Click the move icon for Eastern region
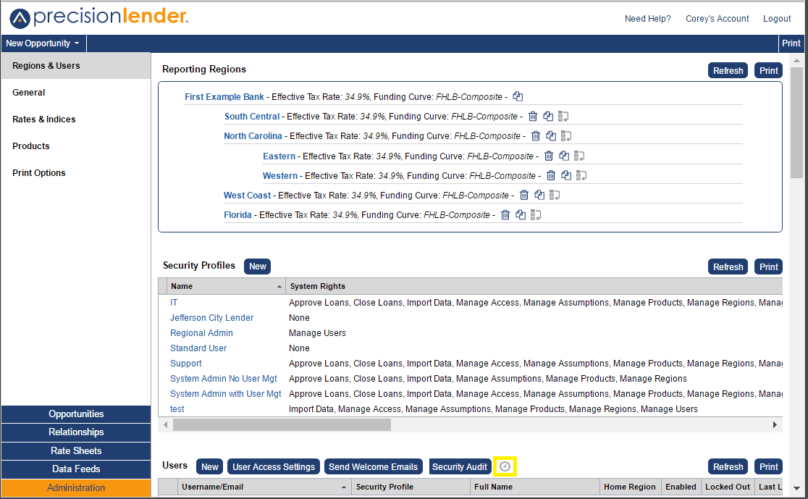This screenshot has width=808, height=499. (x=579, y=156)
